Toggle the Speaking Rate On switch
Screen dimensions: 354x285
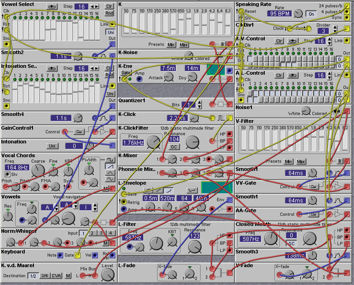tap(311, 14)
